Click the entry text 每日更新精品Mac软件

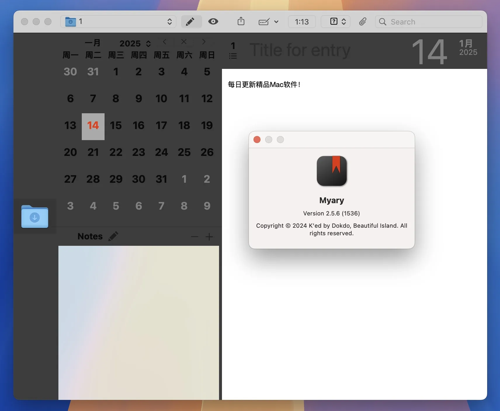(x=264, y=85)
